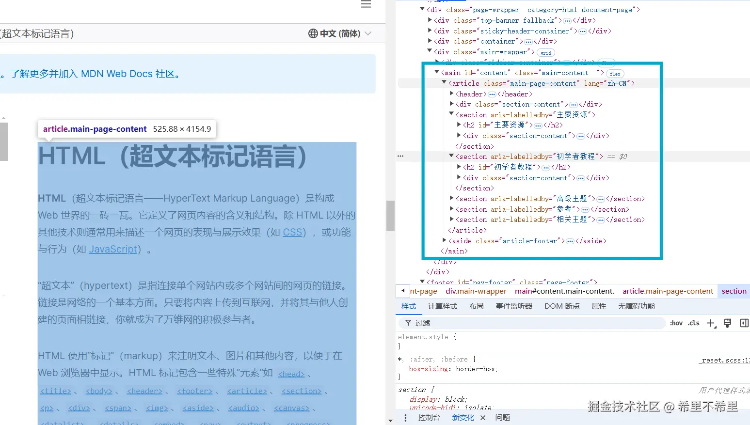Screen dimensions: 750x425
Task: Add a new style rule with plus icon
Action: (711, 323)
